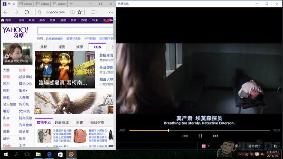The width and height of the screenshot is (283, 159).
Task: Open 購物中心 link in left sidebar
Action: click(x=25, y=84)
